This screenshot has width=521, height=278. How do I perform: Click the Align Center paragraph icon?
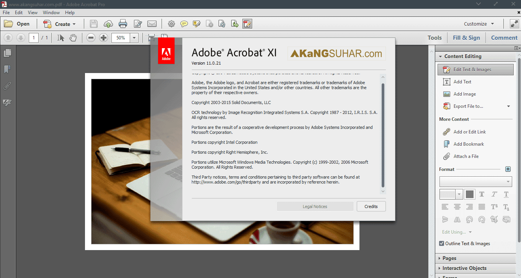pos(457,207)
